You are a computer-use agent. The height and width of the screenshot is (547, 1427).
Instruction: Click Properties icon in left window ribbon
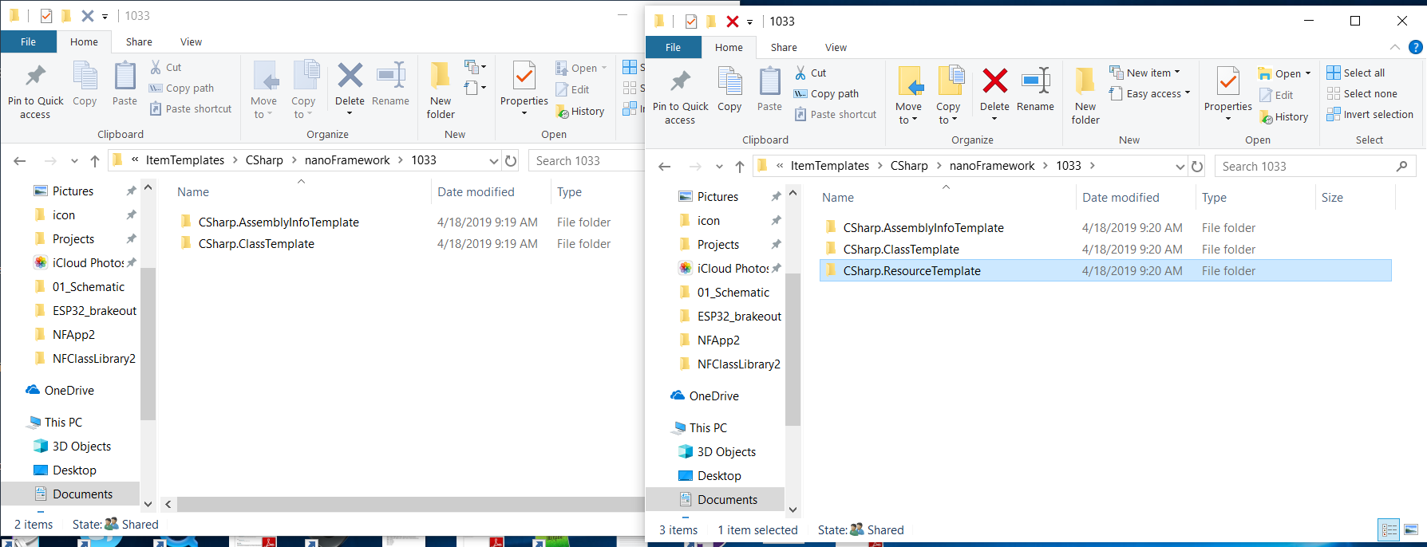524,77
